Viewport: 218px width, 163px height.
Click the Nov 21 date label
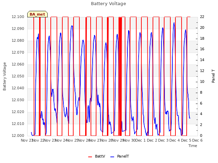[x=27, y=140]
